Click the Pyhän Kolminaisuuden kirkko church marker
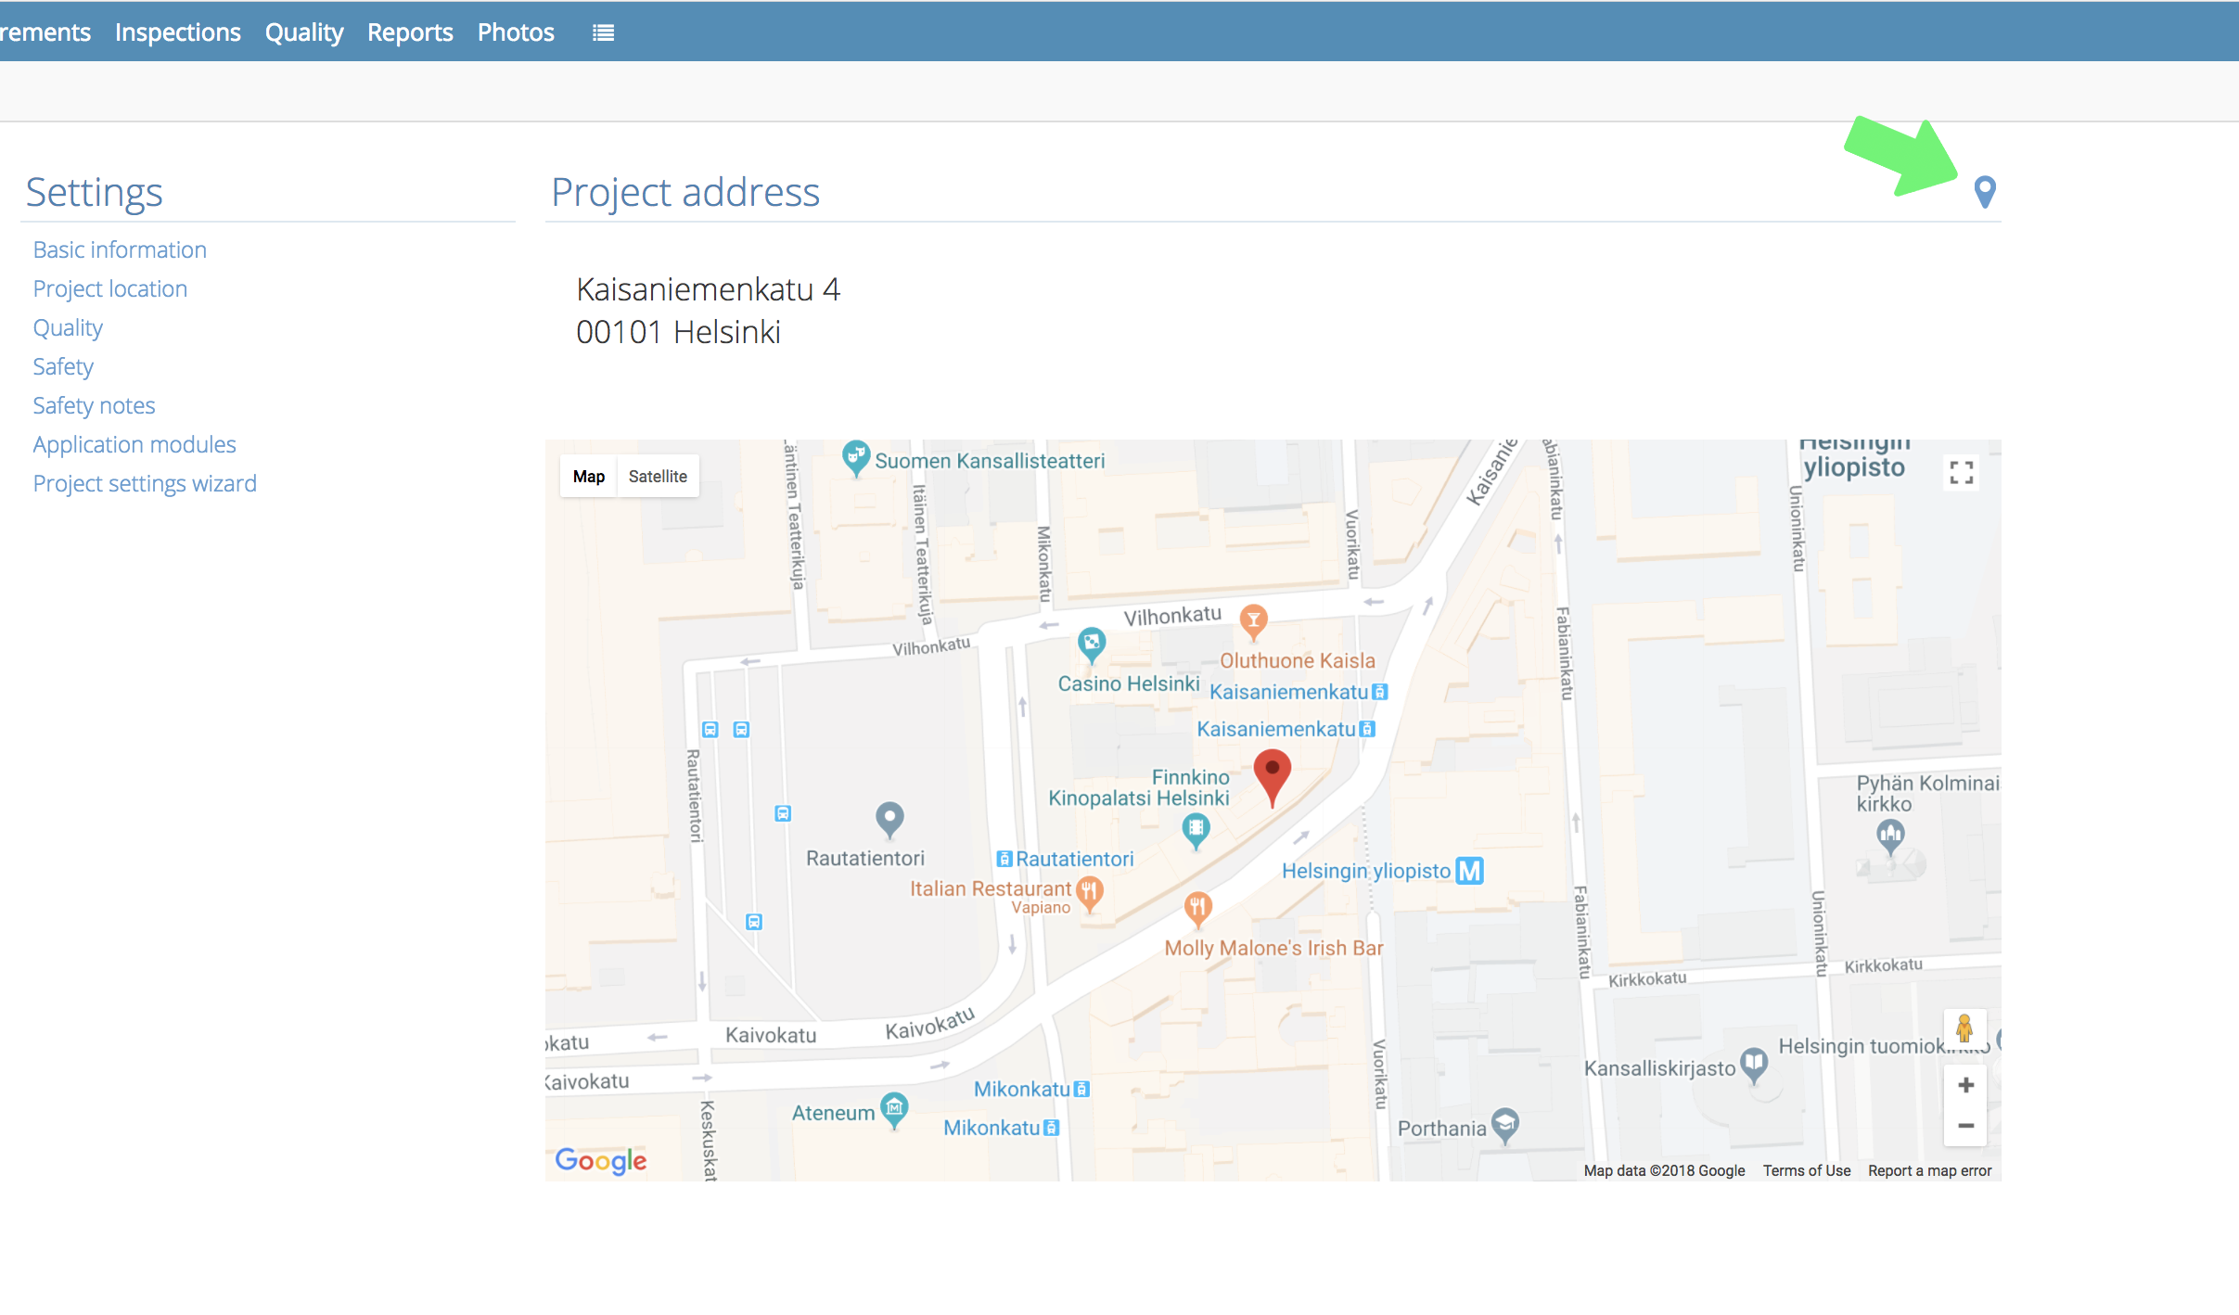 pos(1890,838)
